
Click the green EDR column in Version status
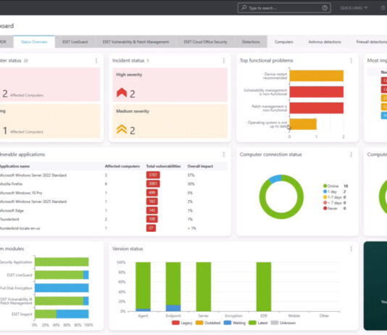(x=264, y=286)
